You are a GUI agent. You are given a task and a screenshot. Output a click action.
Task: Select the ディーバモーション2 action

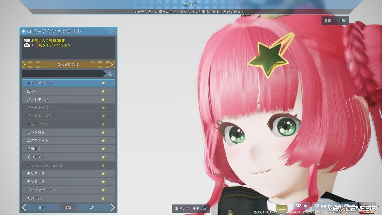[68, 165]
